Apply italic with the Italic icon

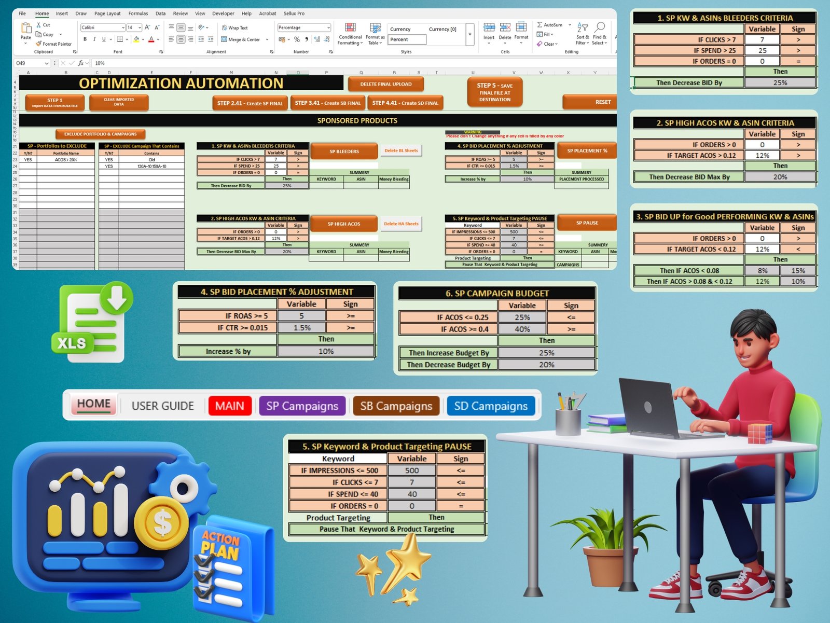point(94,39)
